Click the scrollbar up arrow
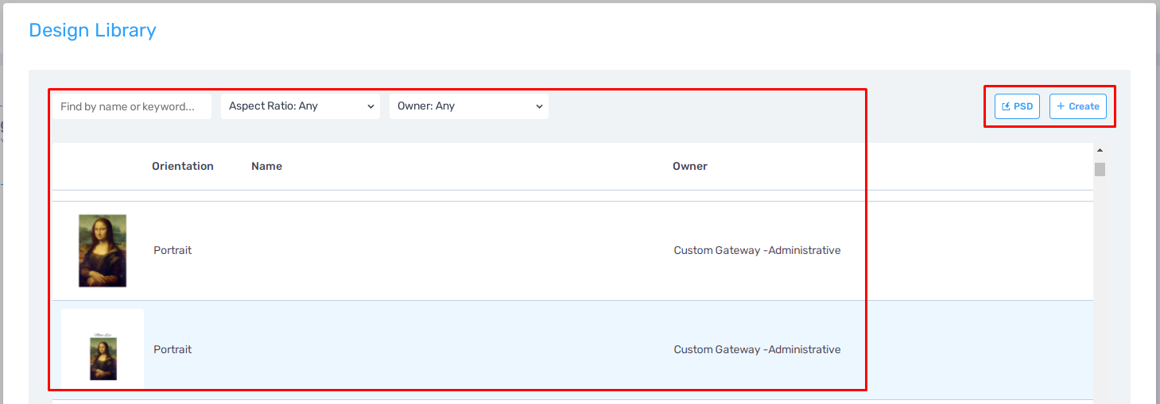Viewport: 1160px width, 404px height. (1100, 150)
